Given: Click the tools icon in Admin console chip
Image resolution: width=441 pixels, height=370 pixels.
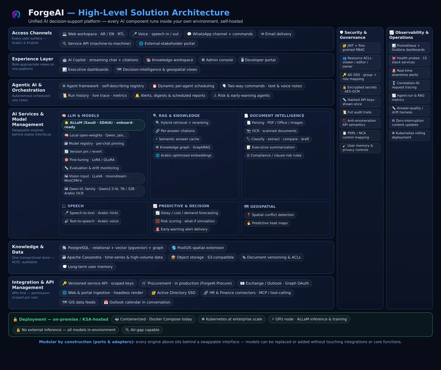Looking at the screenshot, I should pyautogui.click(x=203, y=60).
